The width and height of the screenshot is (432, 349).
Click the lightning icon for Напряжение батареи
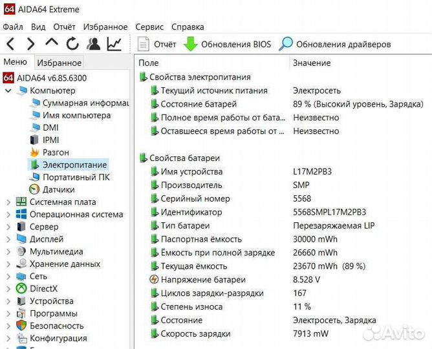(154, 280)
